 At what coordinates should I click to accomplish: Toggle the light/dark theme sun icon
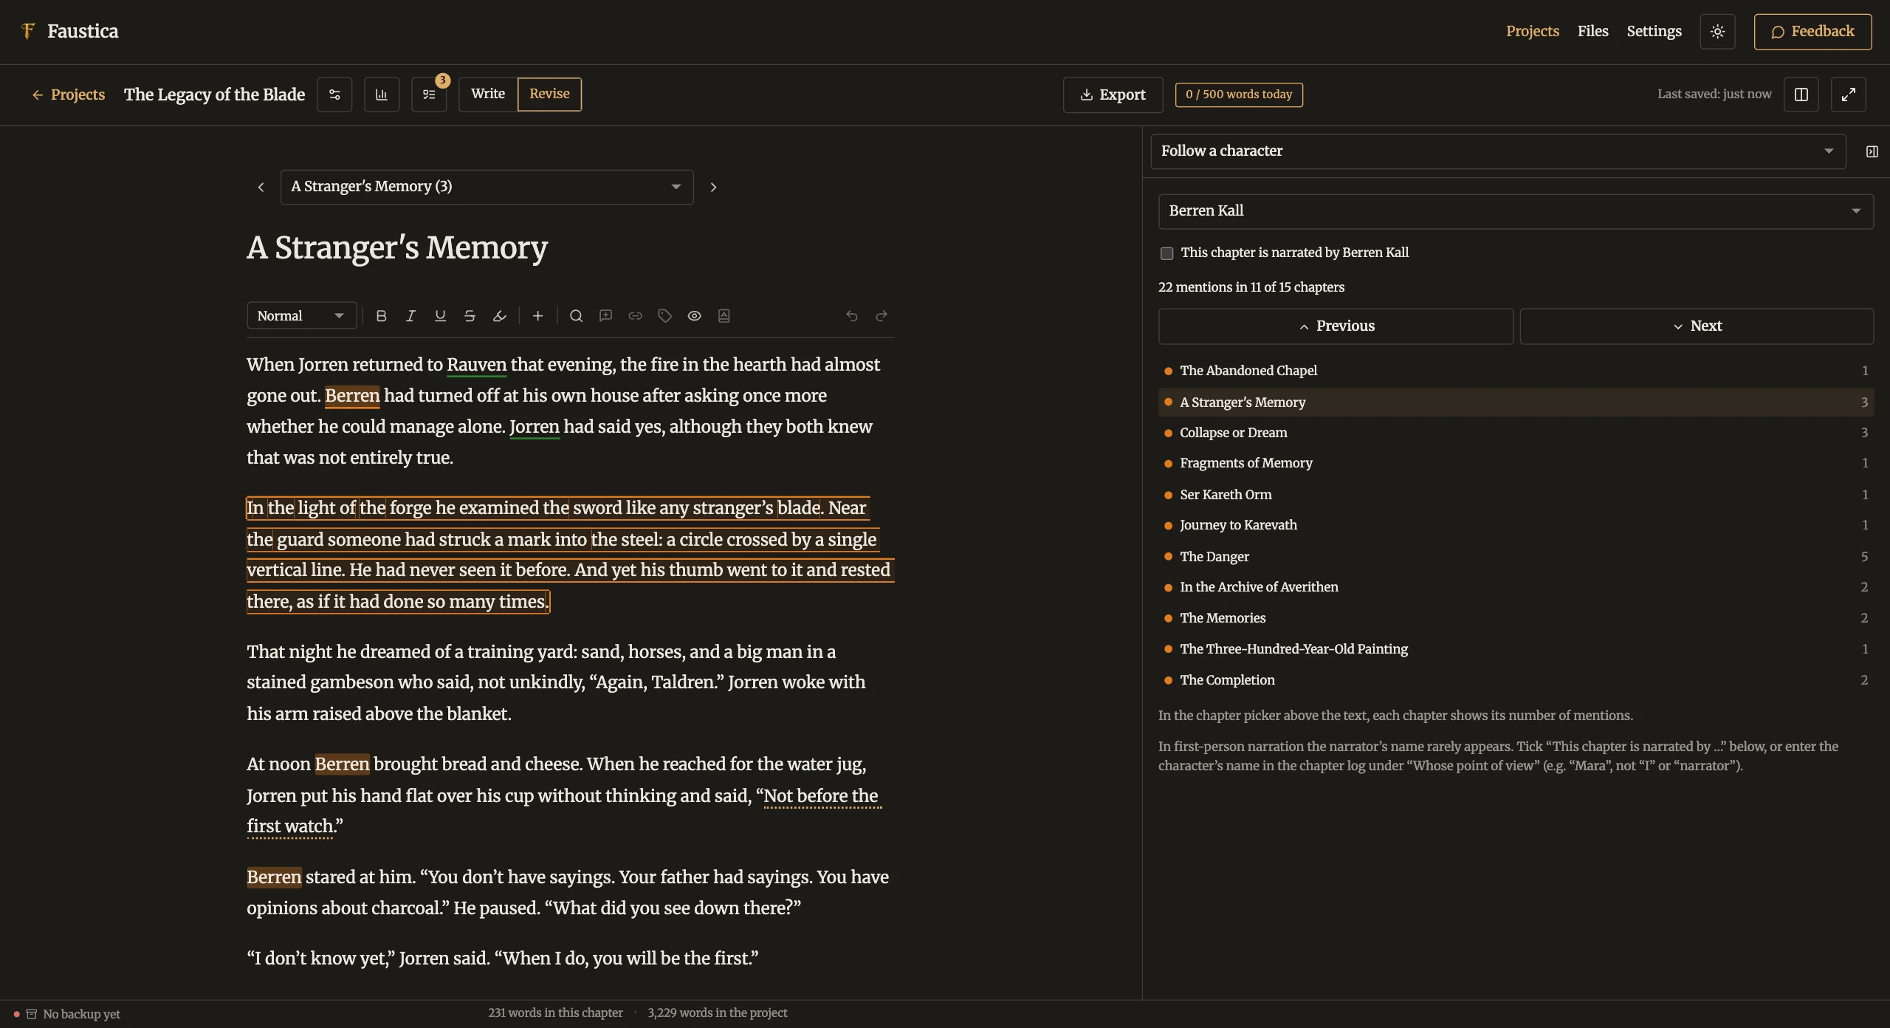pyautogui.click(x=1717, y=32)
